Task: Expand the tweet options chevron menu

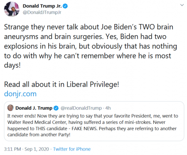Action: pos(182,5)
